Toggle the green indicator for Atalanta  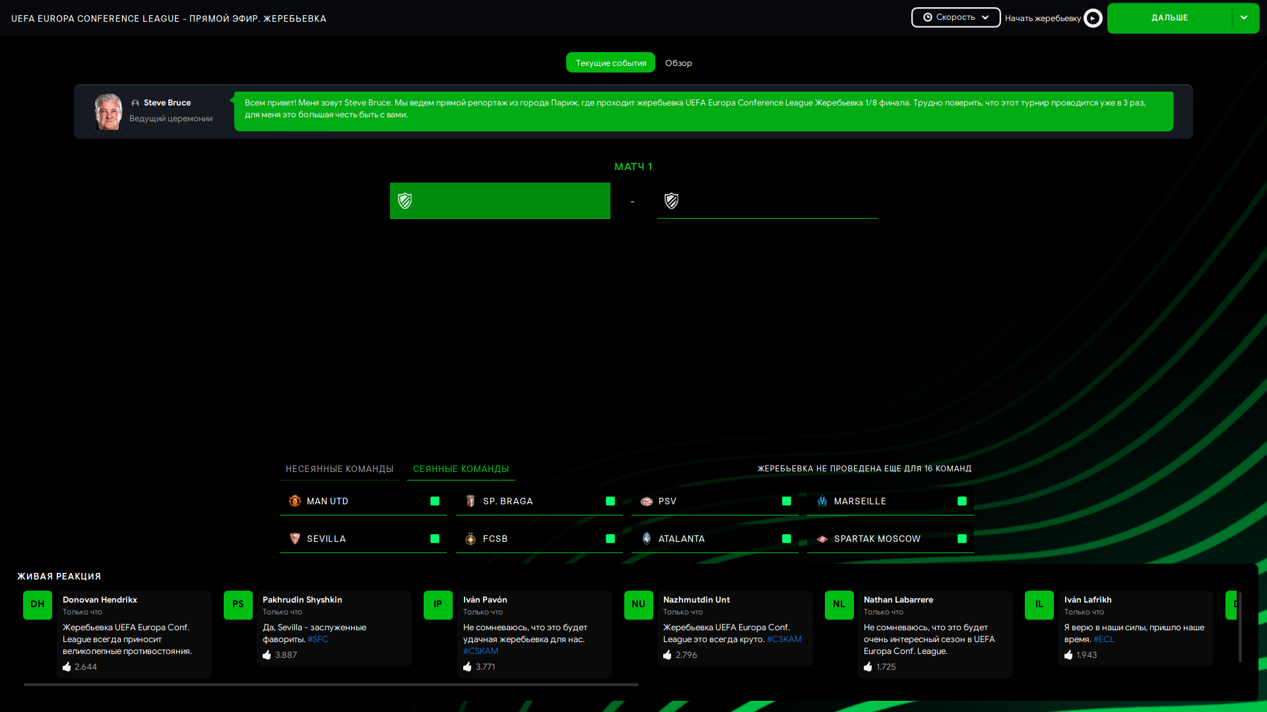[787, 539]
